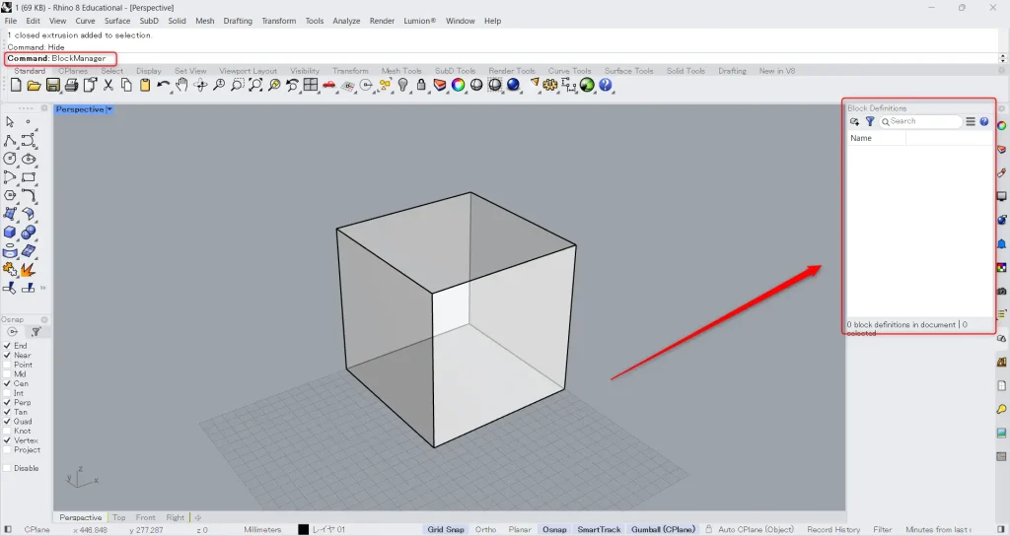Open the Surface menu
Viewport: 1010px width, 536px height.
tap(117, 21)
